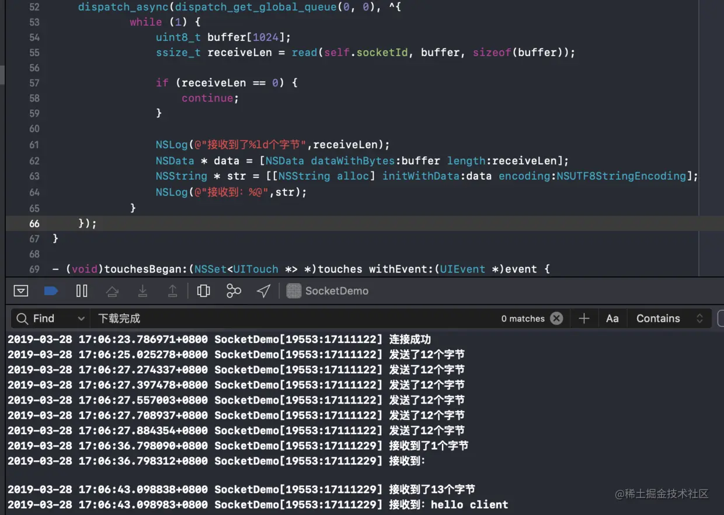Viewport: 724px width, 515px height.
Task: Click socketId property on line 55
Action: [382, 52]
